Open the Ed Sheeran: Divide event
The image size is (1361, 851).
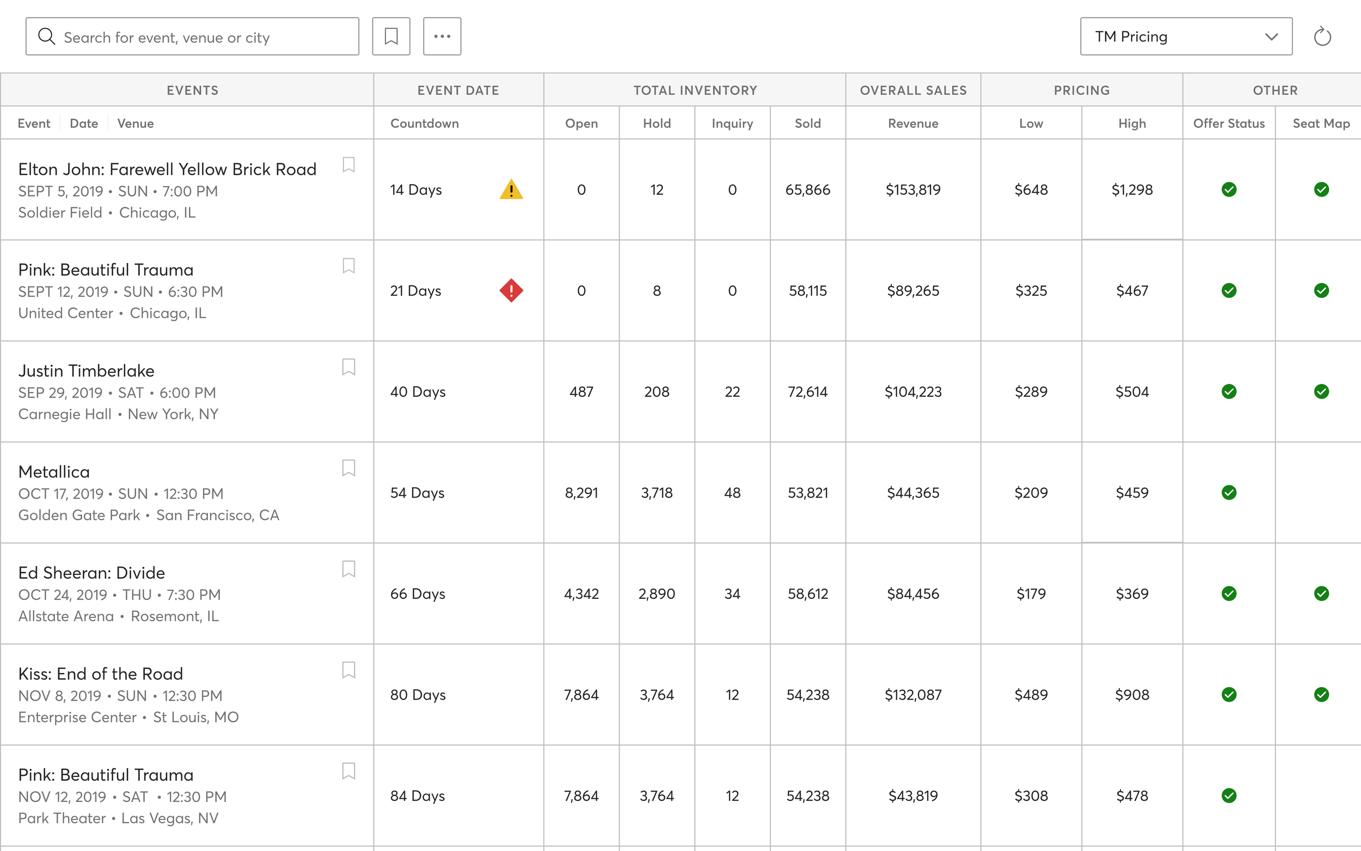[x=91, y=572]
